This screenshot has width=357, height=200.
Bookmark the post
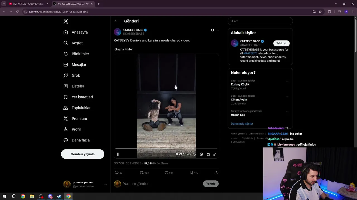tap(191, 172)
